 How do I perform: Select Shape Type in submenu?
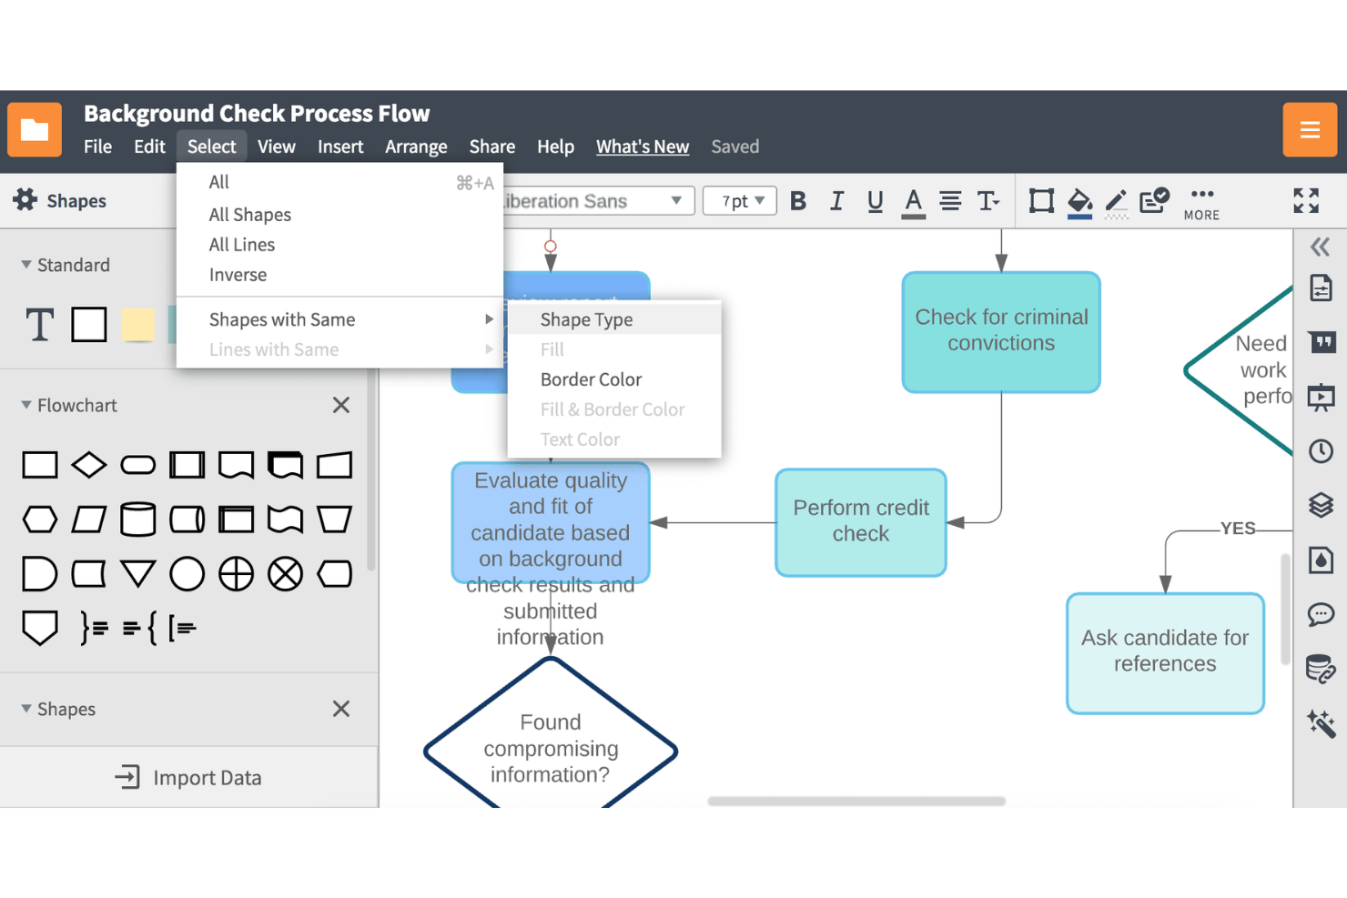pos(614,319)
